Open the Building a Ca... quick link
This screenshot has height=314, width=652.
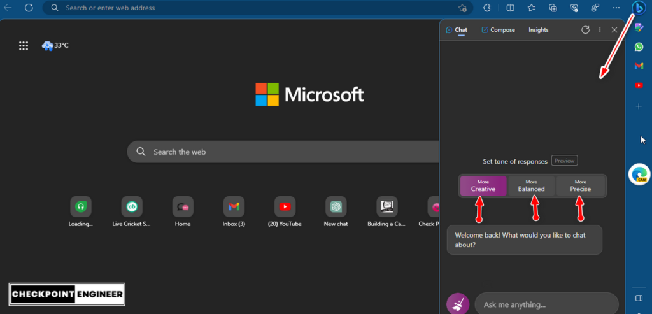pyautogui.click(x=386, y=212)
